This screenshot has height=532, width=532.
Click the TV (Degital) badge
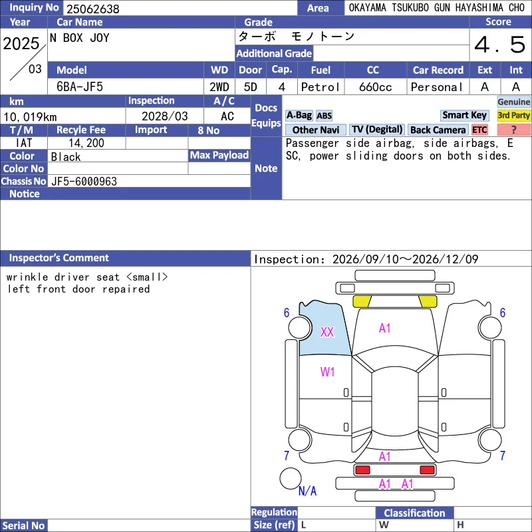pos(377,129)
